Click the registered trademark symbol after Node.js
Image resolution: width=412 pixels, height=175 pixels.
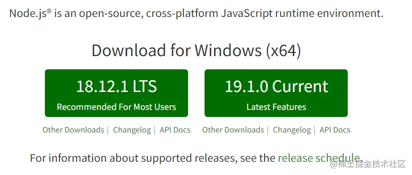[50, 11]
